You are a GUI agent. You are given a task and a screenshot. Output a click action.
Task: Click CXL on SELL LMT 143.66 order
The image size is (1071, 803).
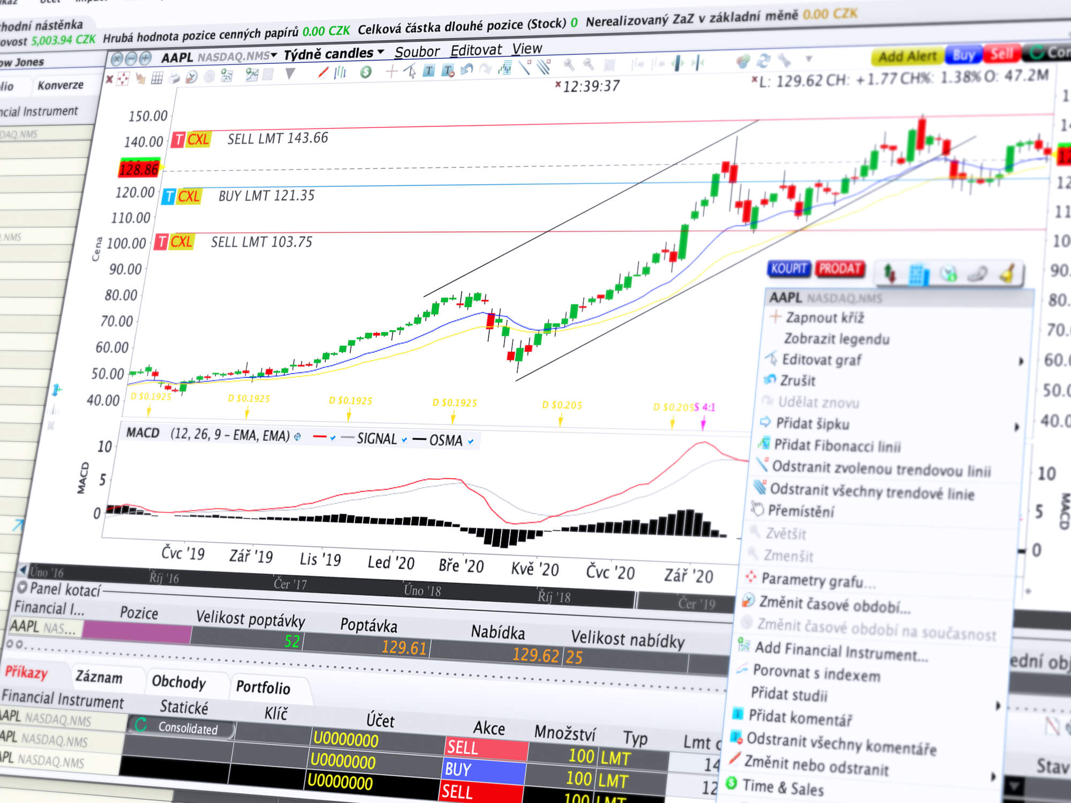click(198, 140)
